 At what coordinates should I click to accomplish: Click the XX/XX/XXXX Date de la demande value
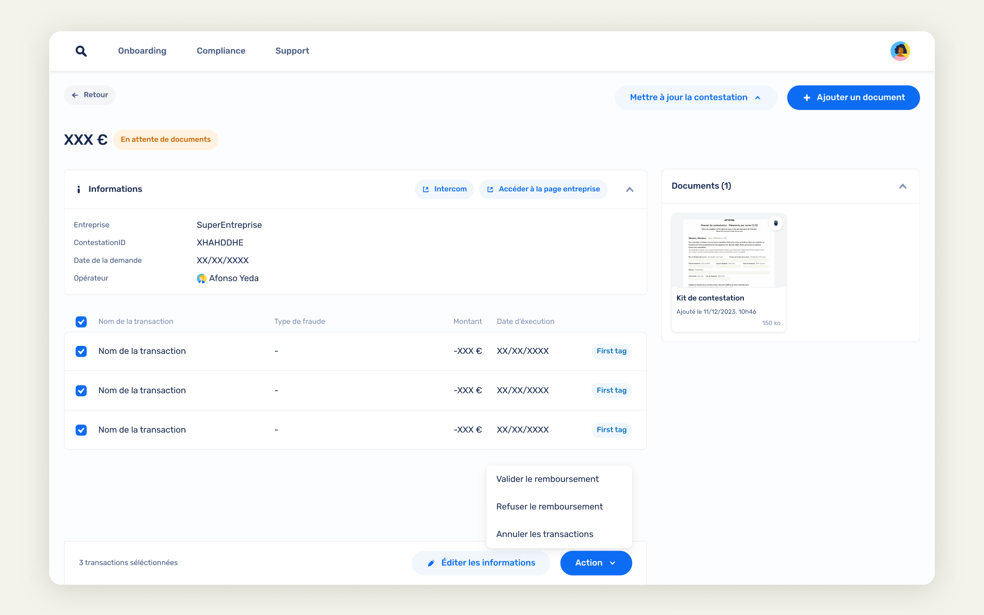(x=223, y=261)
